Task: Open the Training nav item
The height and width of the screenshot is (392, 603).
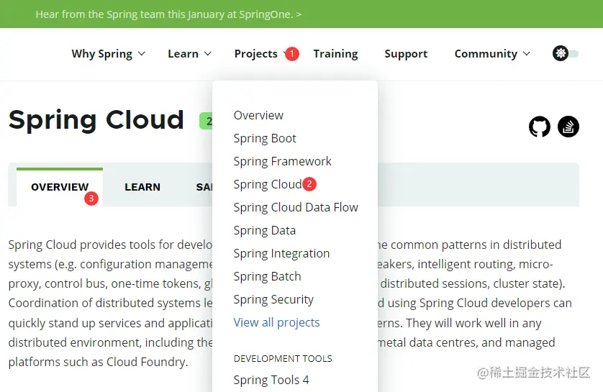Action: pyautogui.click(x=335, y=54)
